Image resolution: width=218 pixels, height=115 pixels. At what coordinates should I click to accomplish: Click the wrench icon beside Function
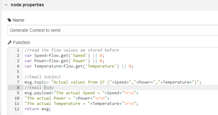click(x=9, y=42)
